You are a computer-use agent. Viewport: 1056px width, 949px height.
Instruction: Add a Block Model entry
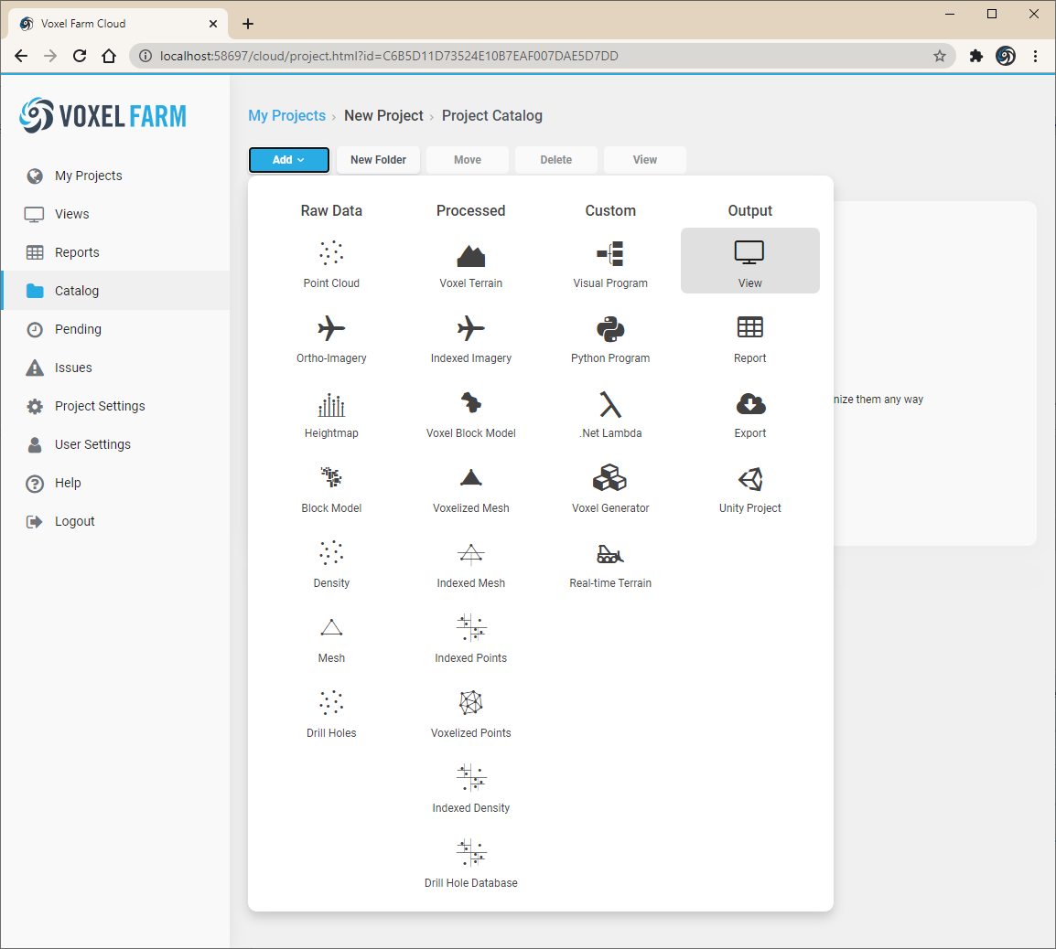pos(331,489)
